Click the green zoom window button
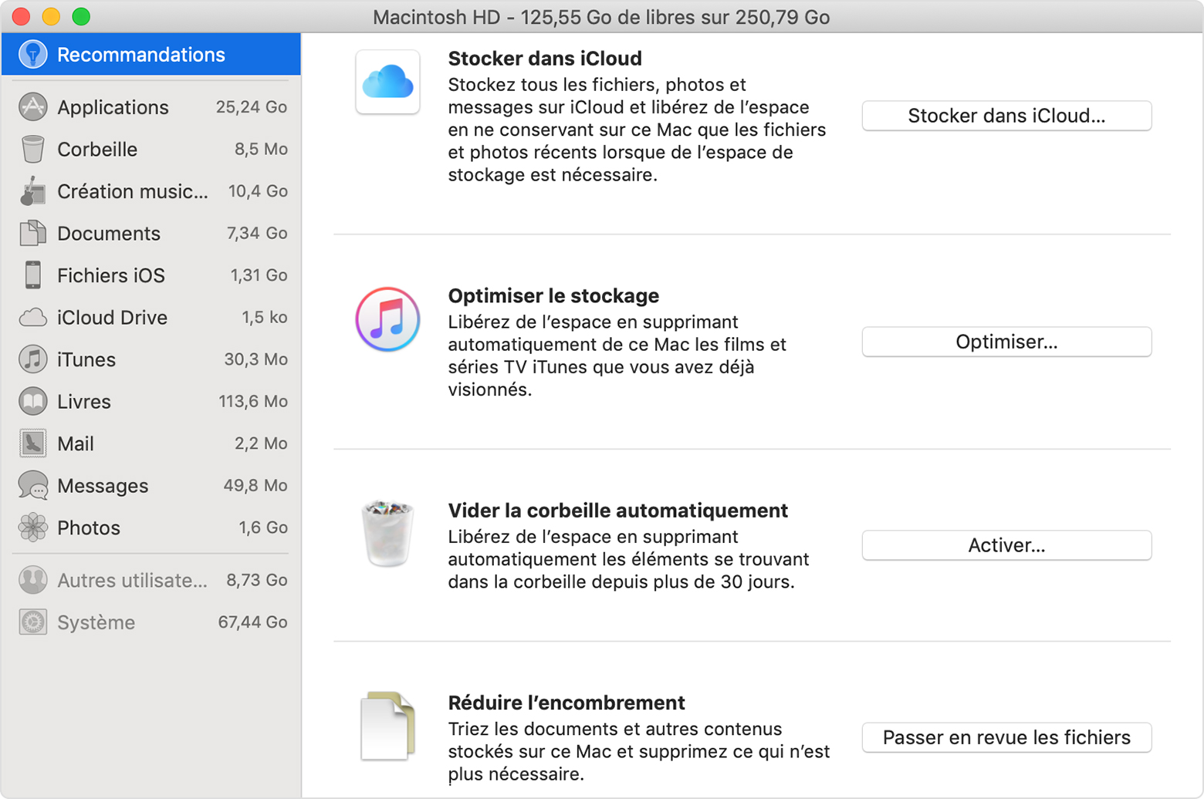1204x799 pixels. pos(81,16)
